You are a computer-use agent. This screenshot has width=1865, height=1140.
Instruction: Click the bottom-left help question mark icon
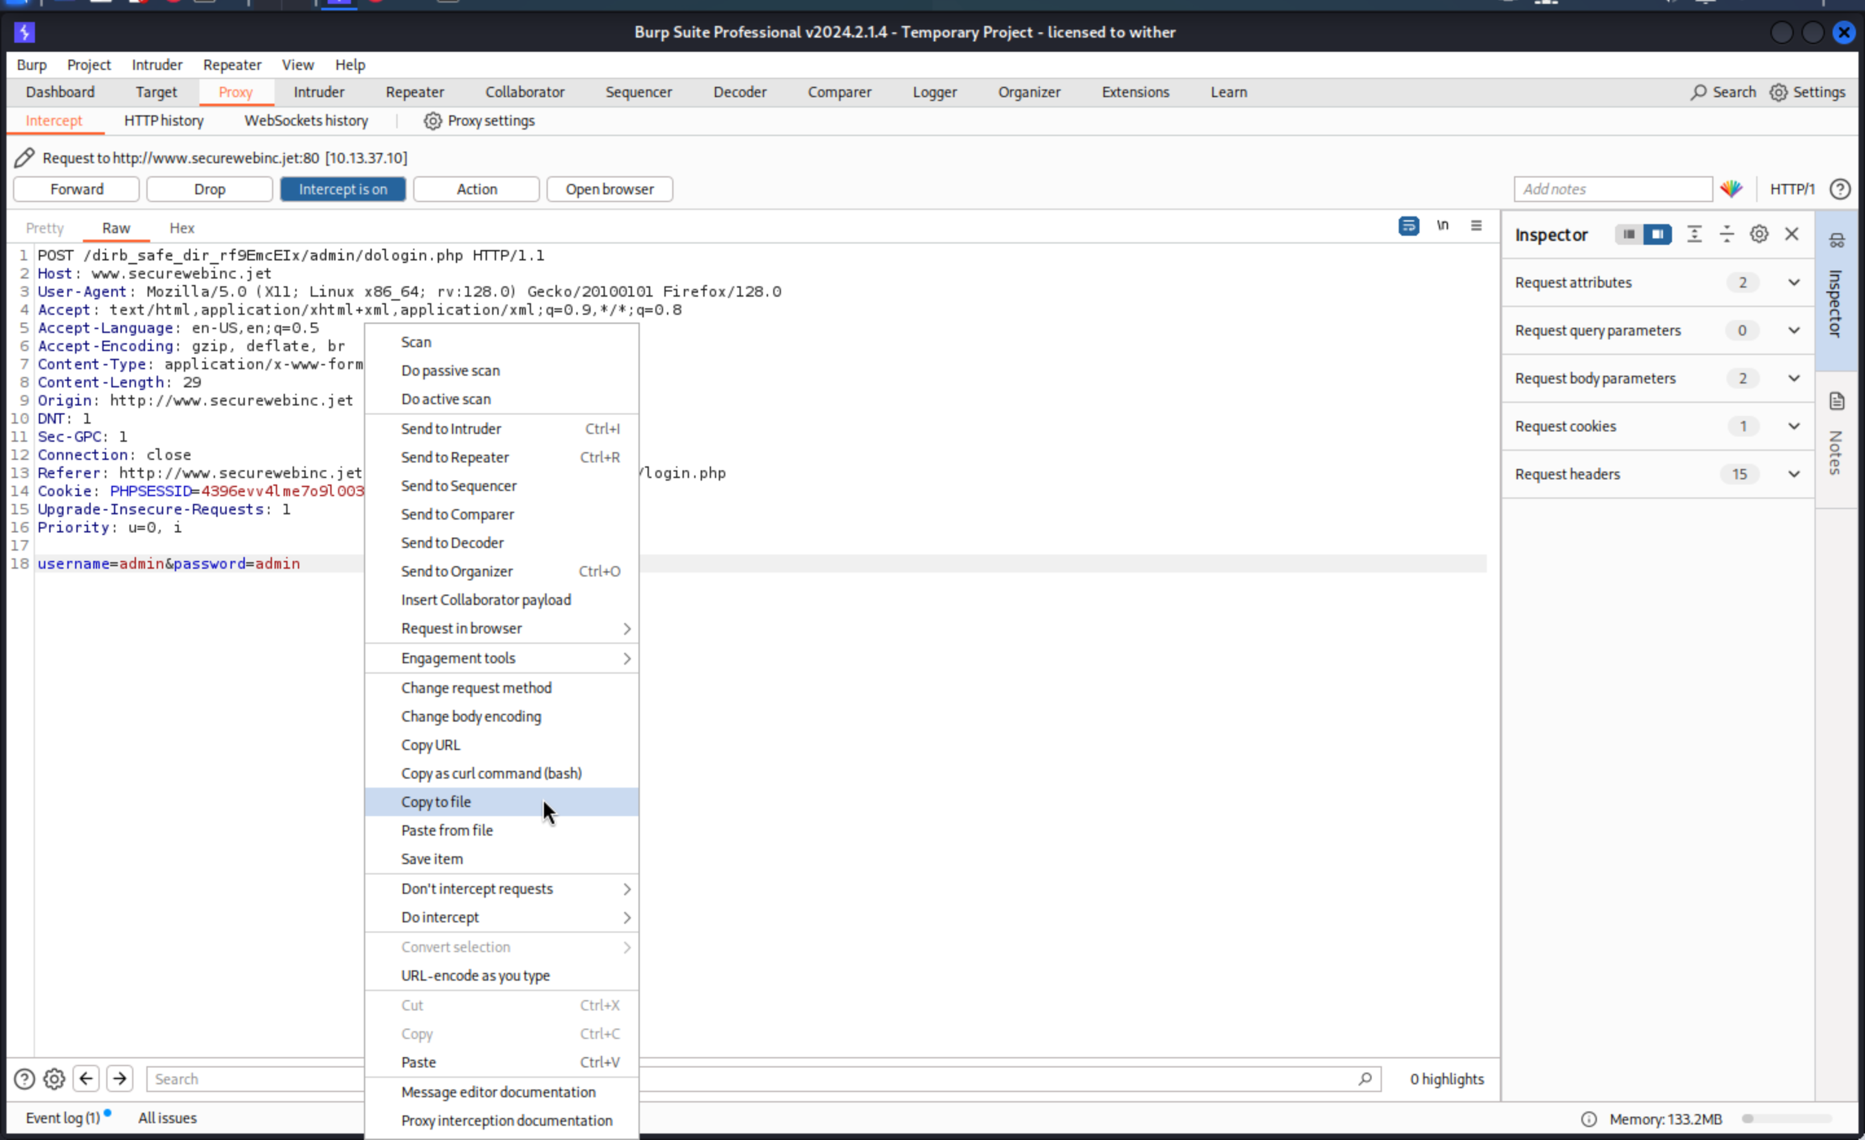[24, 1078]
